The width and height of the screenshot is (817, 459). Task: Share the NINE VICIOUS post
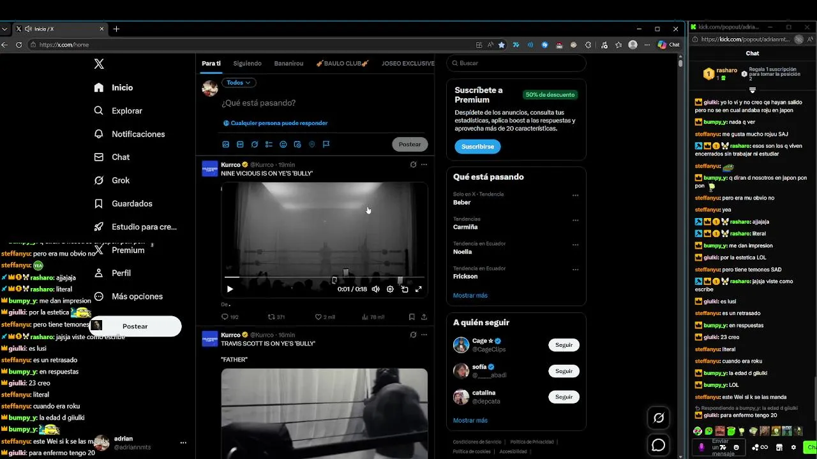[424, 317]
